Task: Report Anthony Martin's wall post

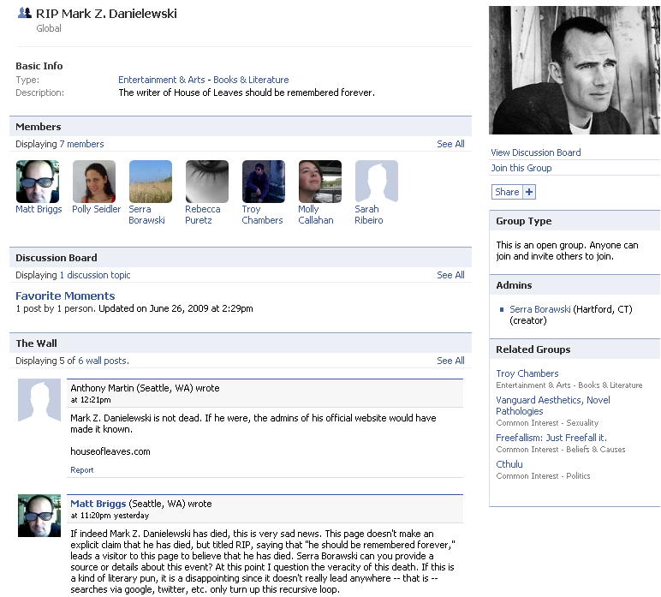Action: pos(82,470)
